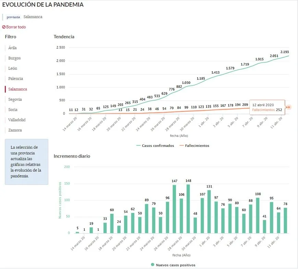Filter charts by Zamora province
The image size is (298, 269).
pos(15,130)
